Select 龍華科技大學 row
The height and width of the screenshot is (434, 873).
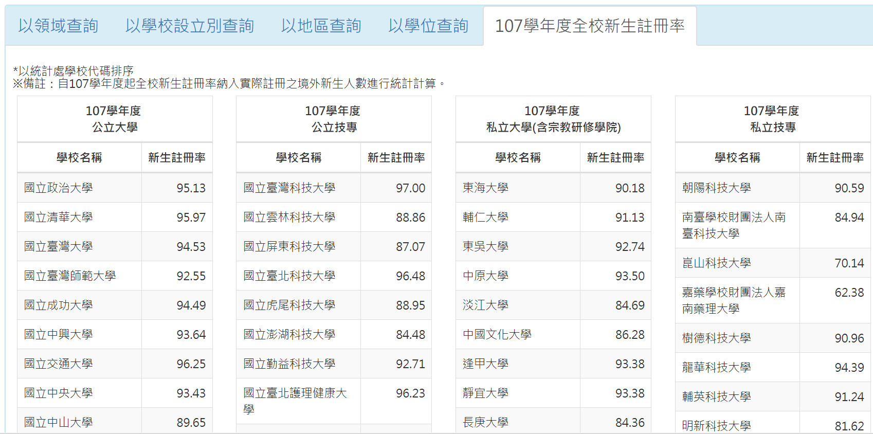[x=773, y=367]
